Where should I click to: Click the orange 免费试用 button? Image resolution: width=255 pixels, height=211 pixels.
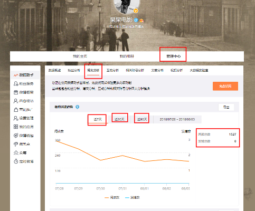click(x=225, y=86)
